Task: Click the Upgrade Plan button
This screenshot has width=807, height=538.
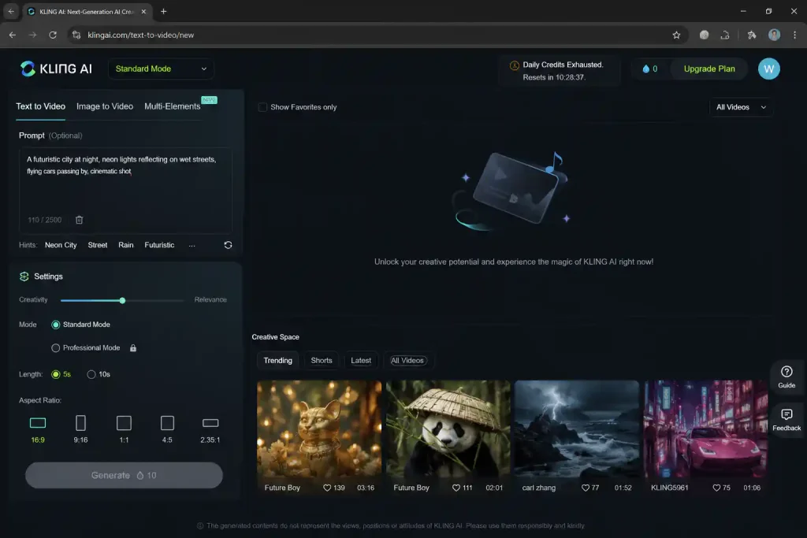Action: click(x=709, y=69)
